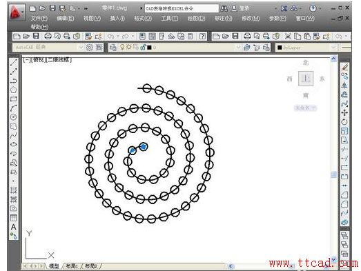Open the WCS dropdown under ViewCube
Image resolution: width=361 pixels, height=271 pixels.
click(x=306, y=108)
